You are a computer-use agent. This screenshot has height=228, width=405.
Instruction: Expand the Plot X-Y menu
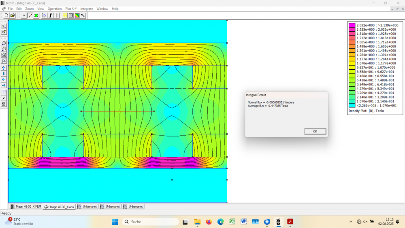[71, 9]
